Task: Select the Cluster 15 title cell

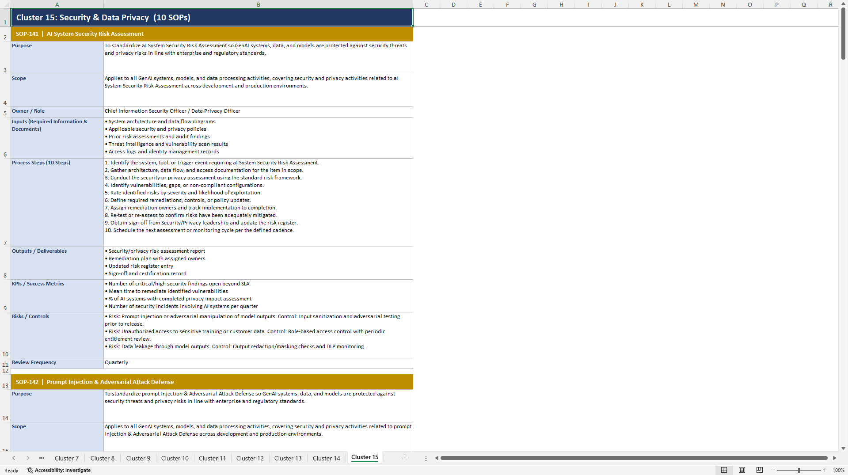Action: tap(212, 18)
